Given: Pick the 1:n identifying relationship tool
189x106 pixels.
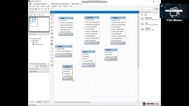Looking at the screenshot, I should (52, 58).
